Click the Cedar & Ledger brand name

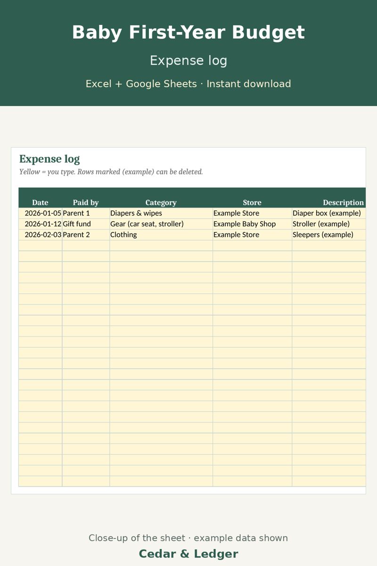click(188, 554)
